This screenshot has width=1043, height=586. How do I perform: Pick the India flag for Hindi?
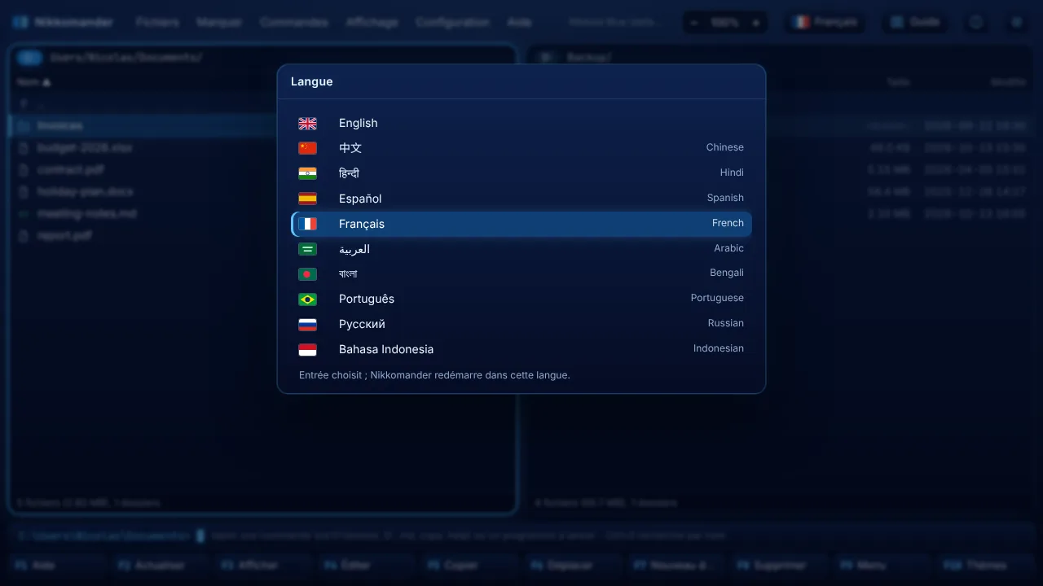[307, 173]
